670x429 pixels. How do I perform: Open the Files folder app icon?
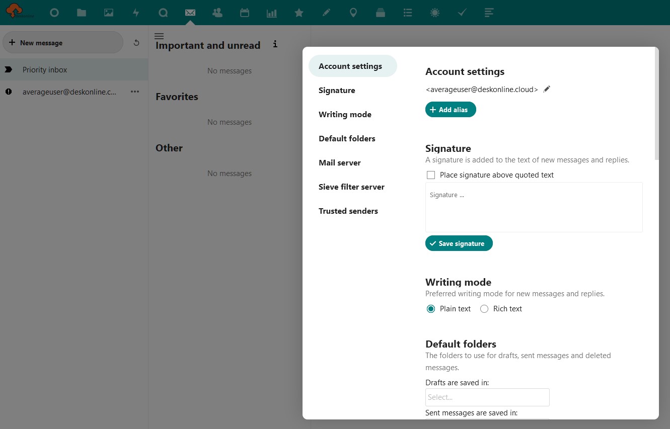click(82, 13)
